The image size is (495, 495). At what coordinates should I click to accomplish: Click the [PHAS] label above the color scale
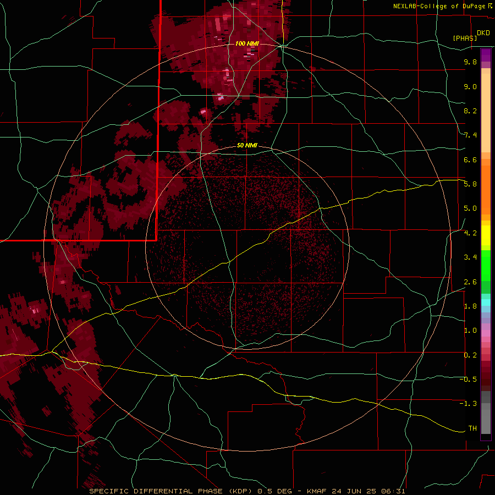tap(465, 38)
